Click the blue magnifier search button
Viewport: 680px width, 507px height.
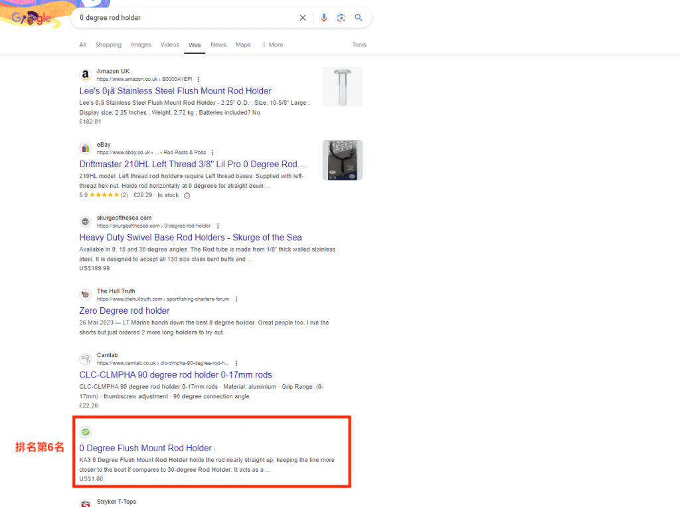pyautogui.click(x=359, y=18)
